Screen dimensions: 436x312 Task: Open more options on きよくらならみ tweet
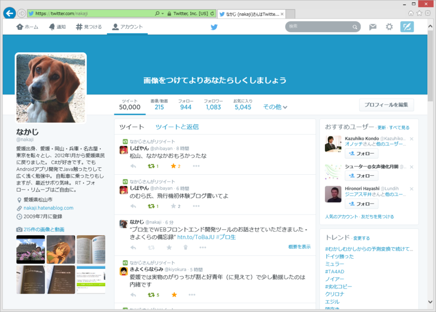(x=192, y=295)
